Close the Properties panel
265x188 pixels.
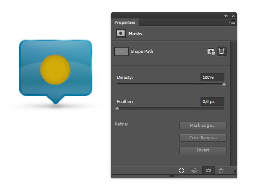[x=233, y=16]
